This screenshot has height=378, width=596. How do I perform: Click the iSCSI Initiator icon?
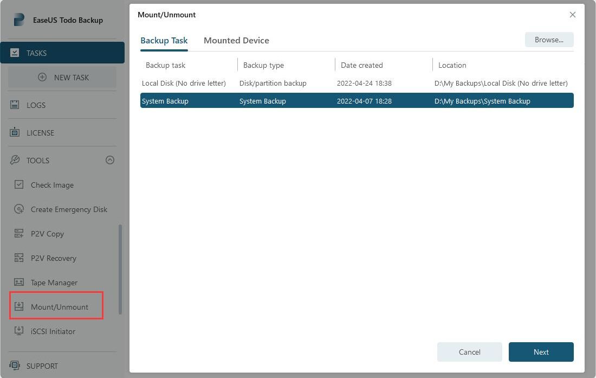coord(19,331)
